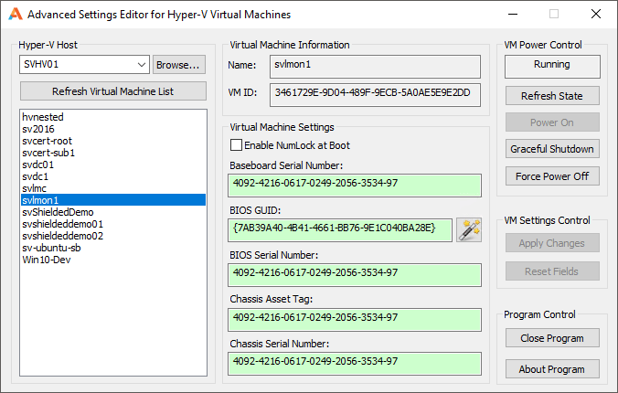Click Force Power Off

(552, 176)
